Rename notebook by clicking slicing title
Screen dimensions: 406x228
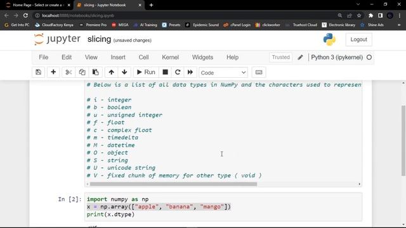(x=99, y=39)
